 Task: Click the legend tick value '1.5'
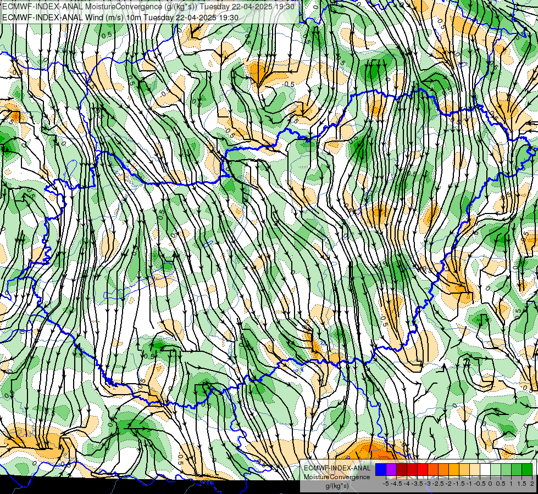point(522,484)
